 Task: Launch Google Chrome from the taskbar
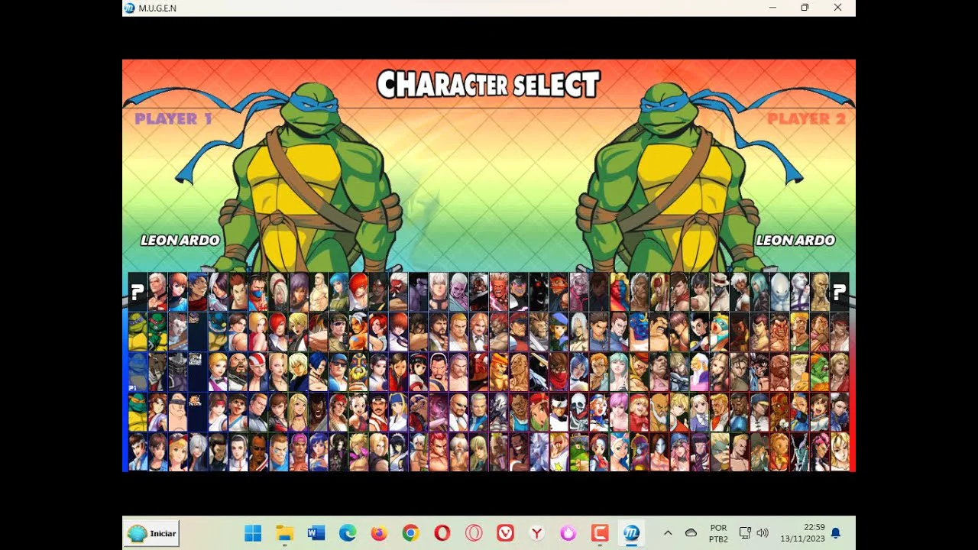(x=410, y=533)
